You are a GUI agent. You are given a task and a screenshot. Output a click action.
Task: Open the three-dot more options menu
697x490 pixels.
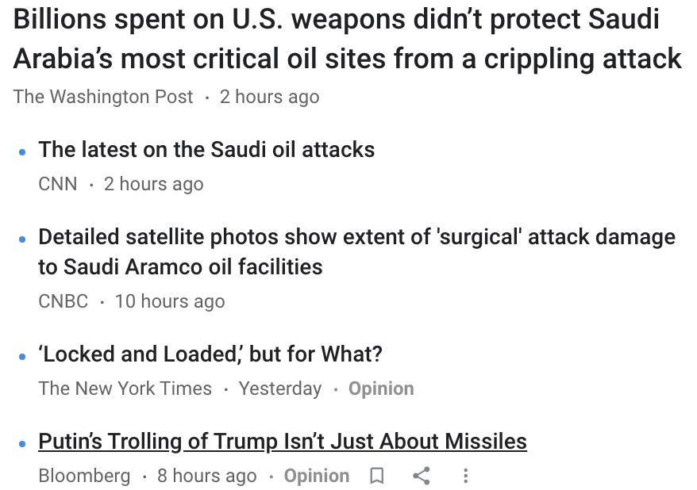pyautogui.click(x=465, y=476)
